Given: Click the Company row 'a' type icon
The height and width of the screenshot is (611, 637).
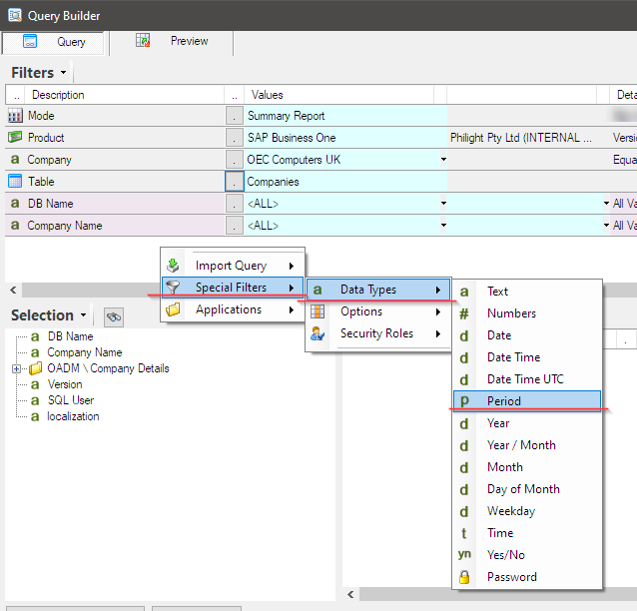Looking at the screenshot, I should pos(15,160).
